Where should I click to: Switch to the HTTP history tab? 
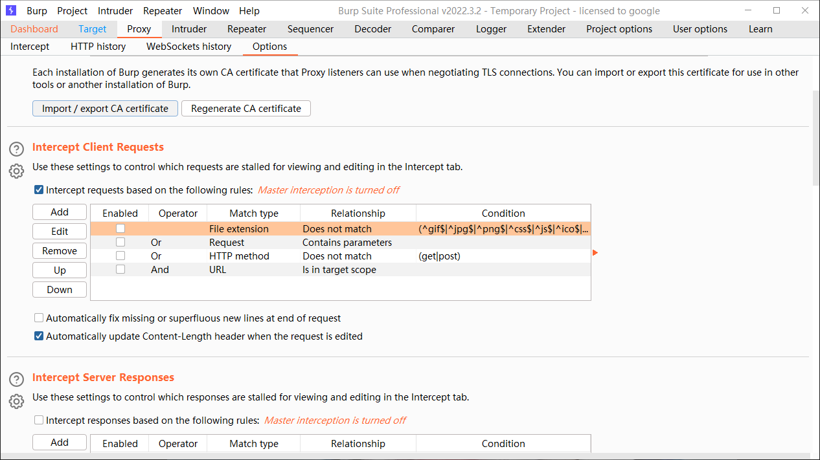click(98, 46)
